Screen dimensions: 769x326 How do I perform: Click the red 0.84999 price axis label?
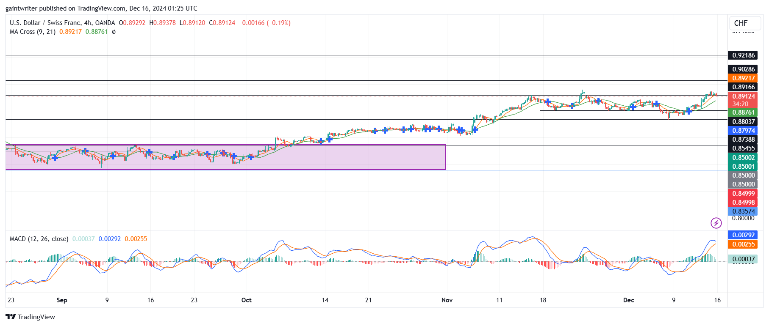(x=742, y=194)
